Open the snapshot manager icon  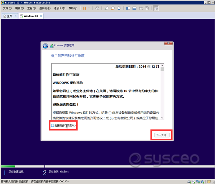coord(119,8)
